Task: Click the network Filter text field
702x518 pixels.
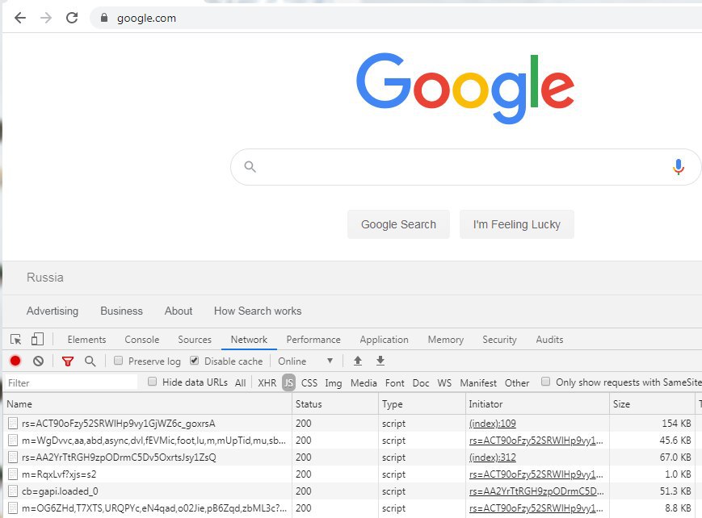Action: [72, 383]
